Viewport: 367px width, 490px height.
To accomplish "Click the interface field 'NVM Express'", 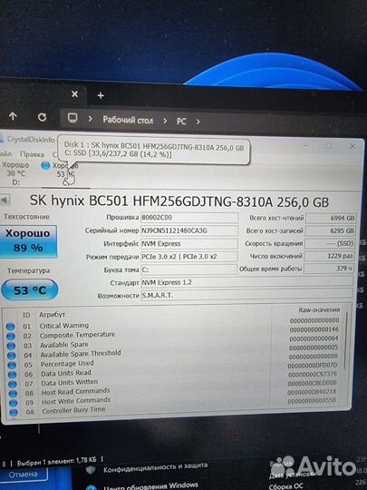I will tap(189, 243).
